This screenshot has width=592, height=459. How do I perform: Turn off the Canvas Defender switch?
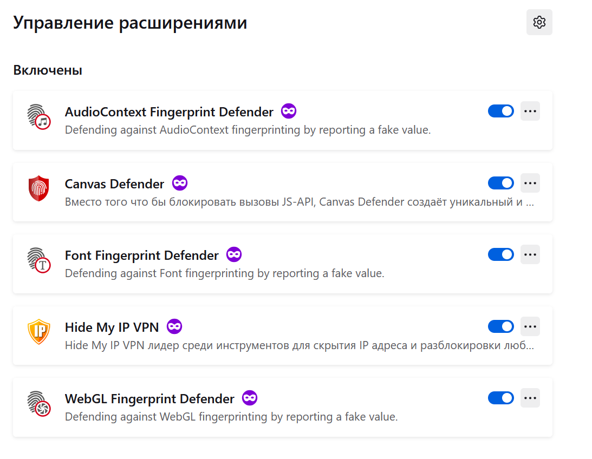click(x=500, y=183)
